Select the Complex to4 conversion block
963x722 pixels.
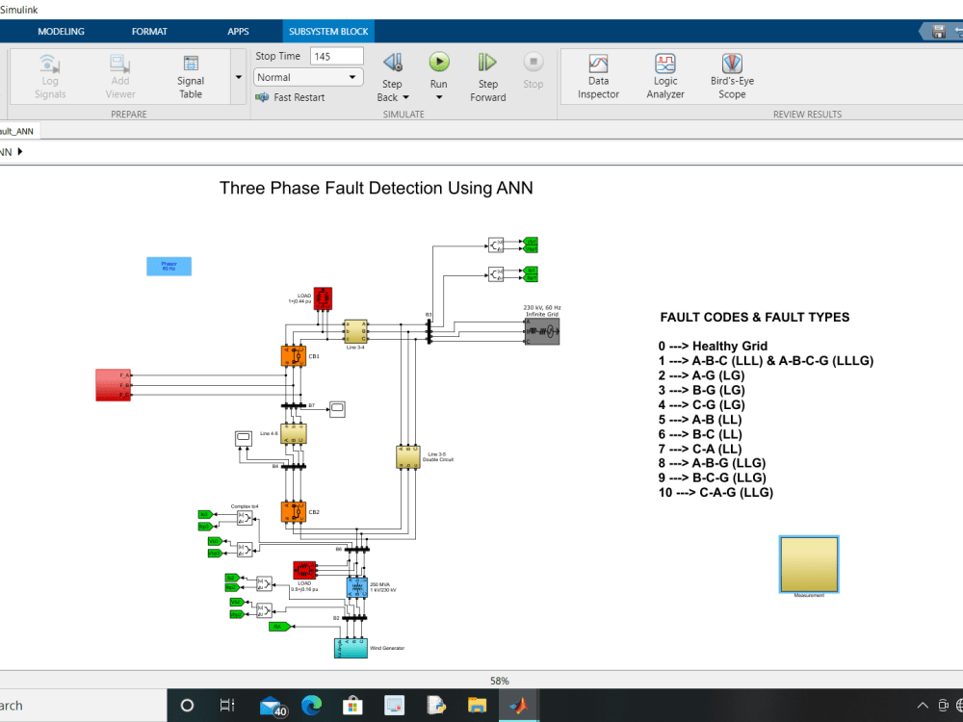(x=245, y=518)
